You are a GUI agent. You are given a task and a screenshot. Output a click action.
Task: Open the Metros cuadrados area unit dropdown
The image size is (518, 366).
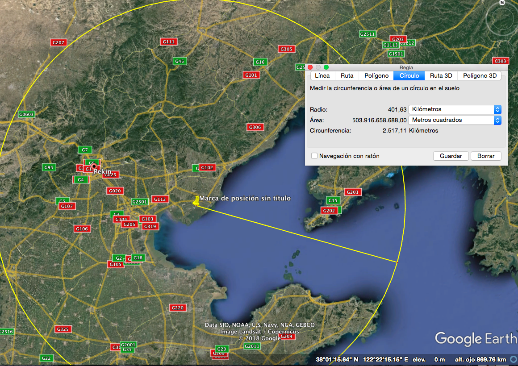coord(455,120)
